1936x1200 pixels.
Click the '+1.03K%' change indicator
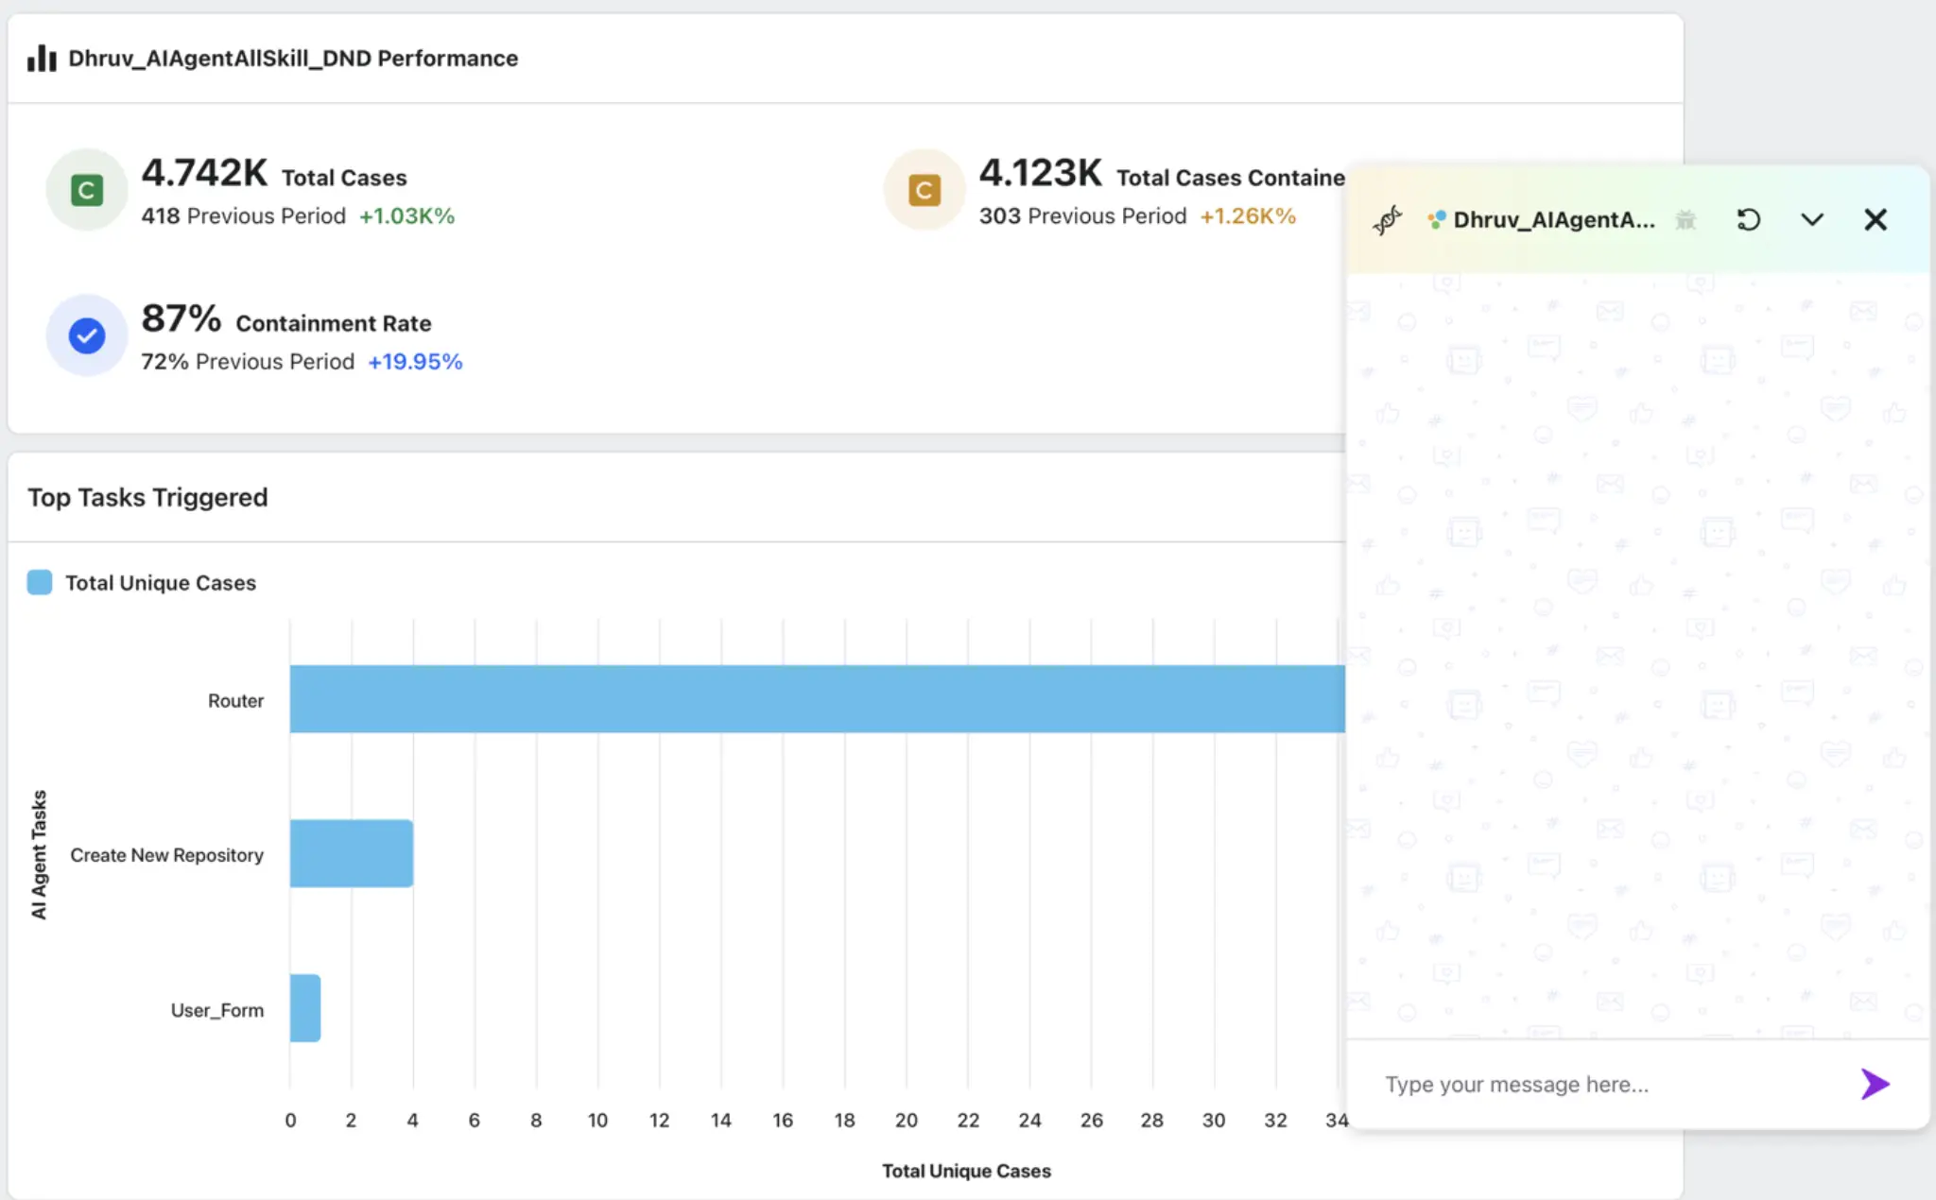(x=407, y=216)
